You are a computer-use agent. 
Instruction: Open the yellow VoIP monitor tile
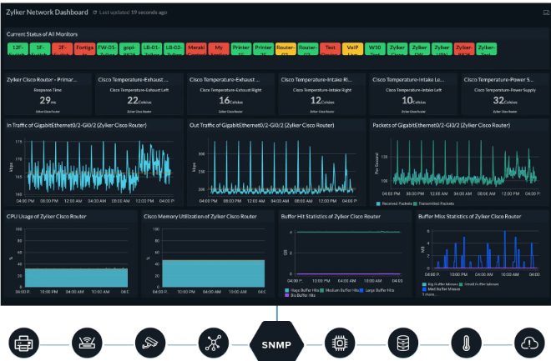[351, 52]
